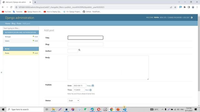The width and height of the screenshot is (200, 112).
Task: Open File Explorer from taskbar
Action: point(53,110)
